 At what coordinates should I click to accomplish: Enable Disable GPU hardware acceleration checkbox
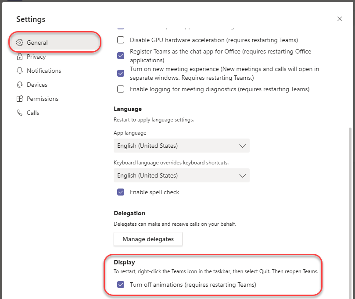tap(121, 40)
